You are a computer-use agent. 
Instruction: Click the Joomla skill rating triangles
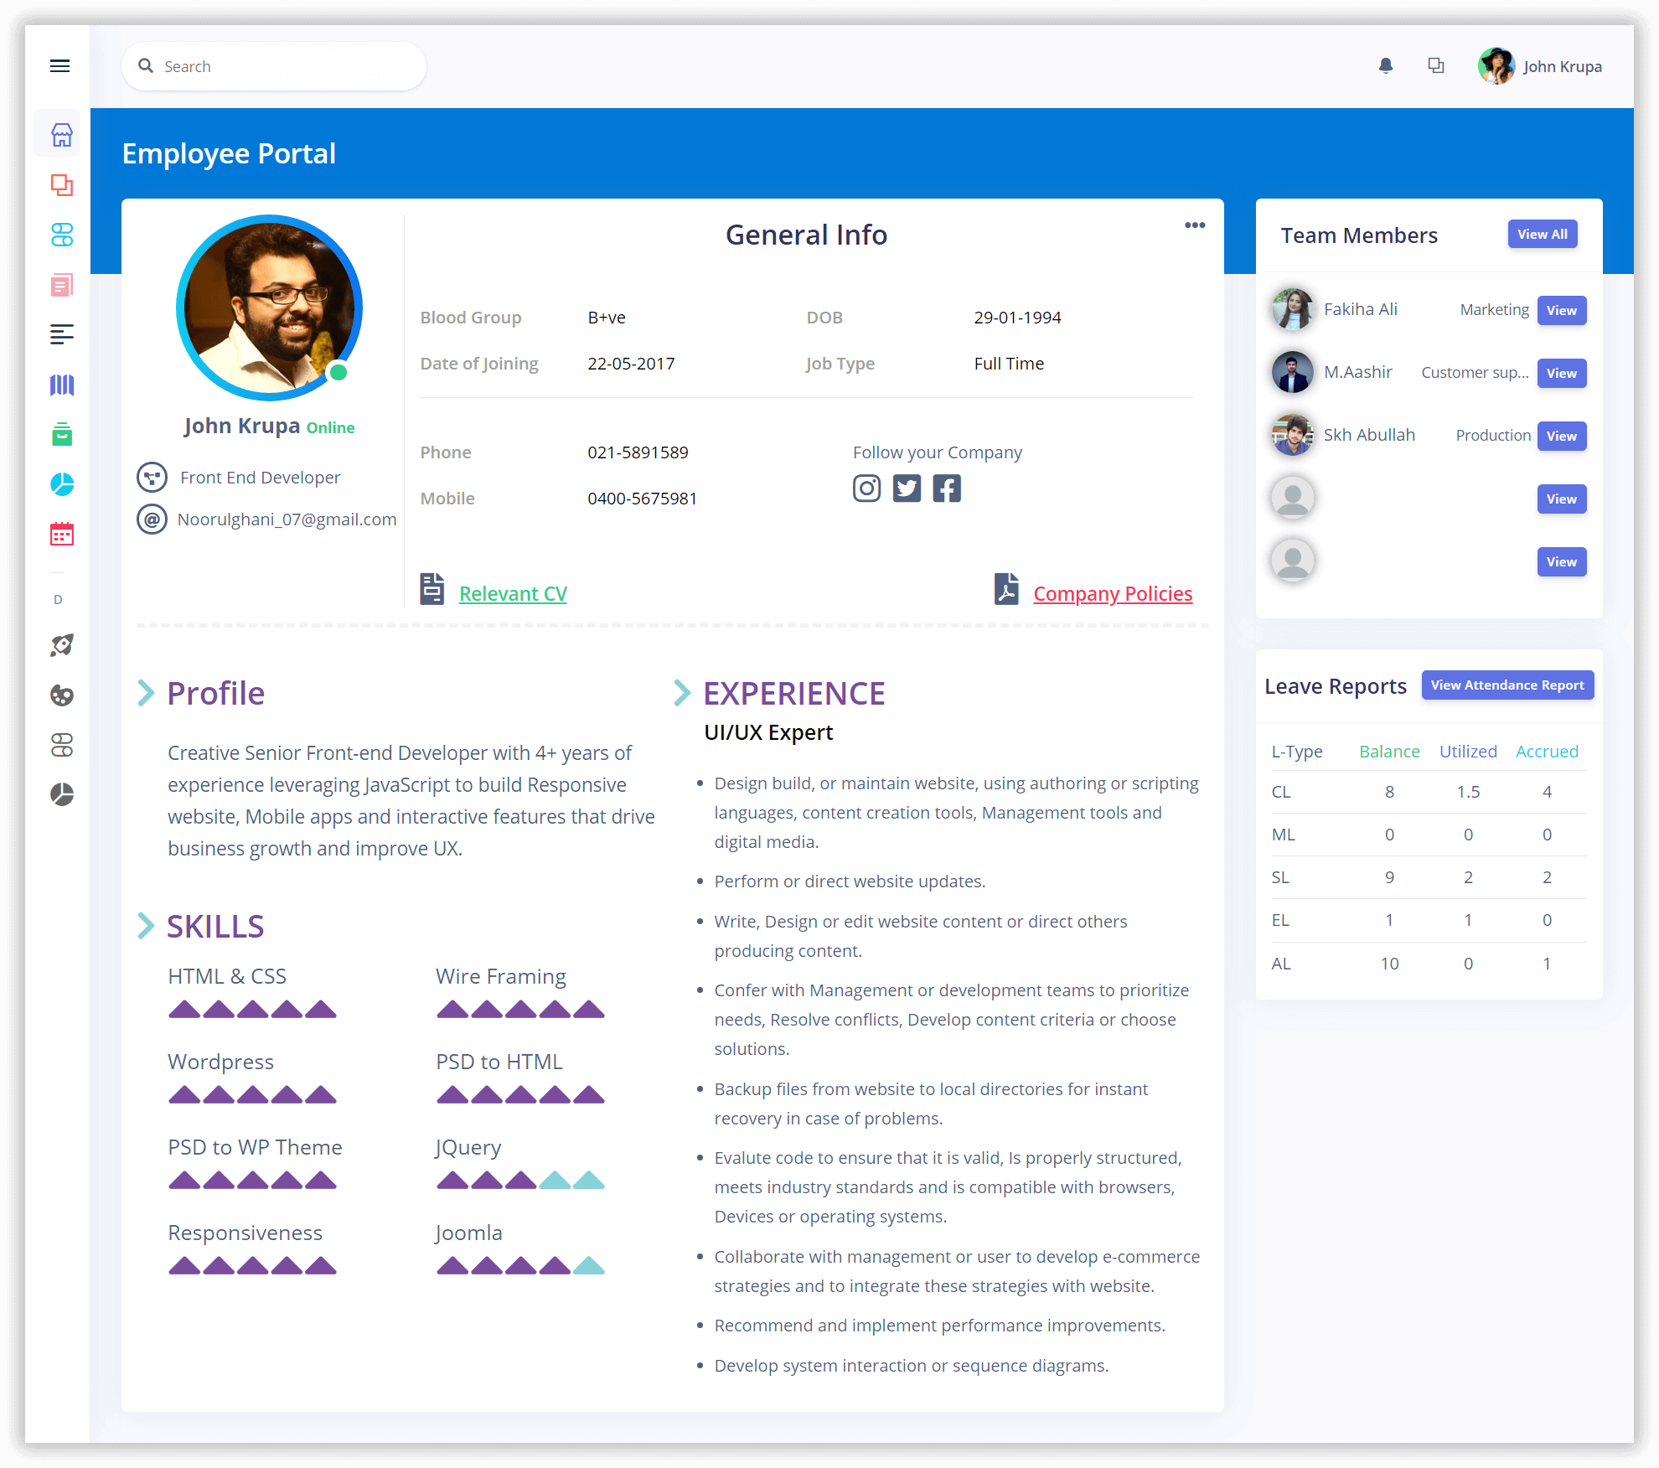click(520, 1266)
